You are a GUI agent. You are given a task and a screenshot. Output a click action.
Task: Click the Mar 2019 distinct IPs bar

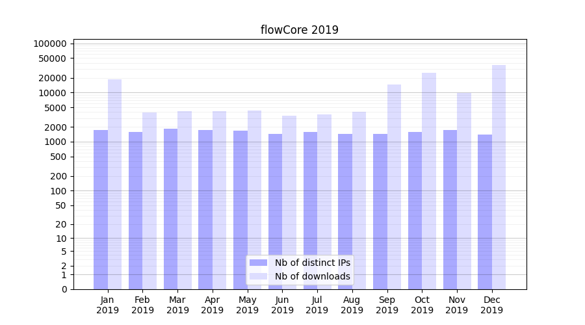170,209
